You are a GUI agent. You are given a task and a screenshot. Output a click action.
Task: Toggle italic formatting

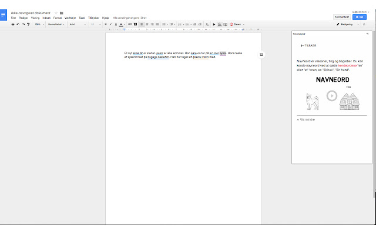(x=111, y=25)
